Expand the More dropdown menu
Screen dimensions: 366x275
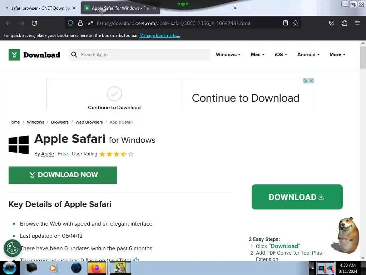pos(337,54)
